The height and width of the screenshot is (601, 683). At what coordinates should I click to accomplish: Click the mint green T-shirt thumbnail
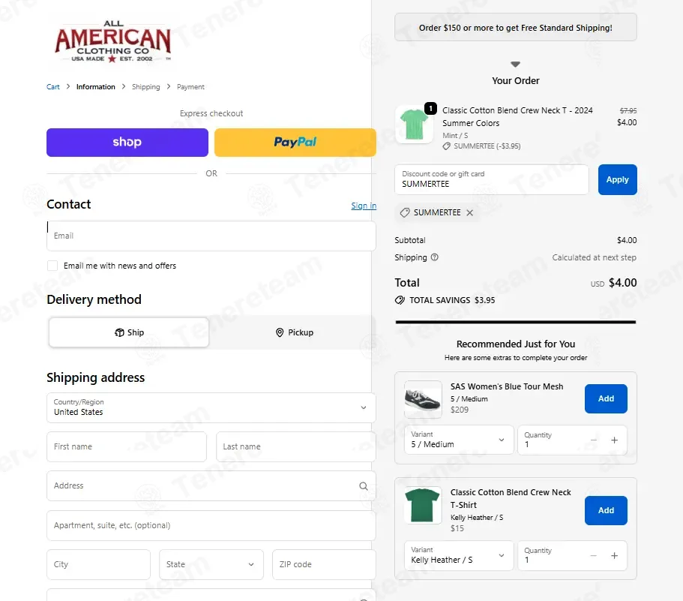click(x=415, y=125)
